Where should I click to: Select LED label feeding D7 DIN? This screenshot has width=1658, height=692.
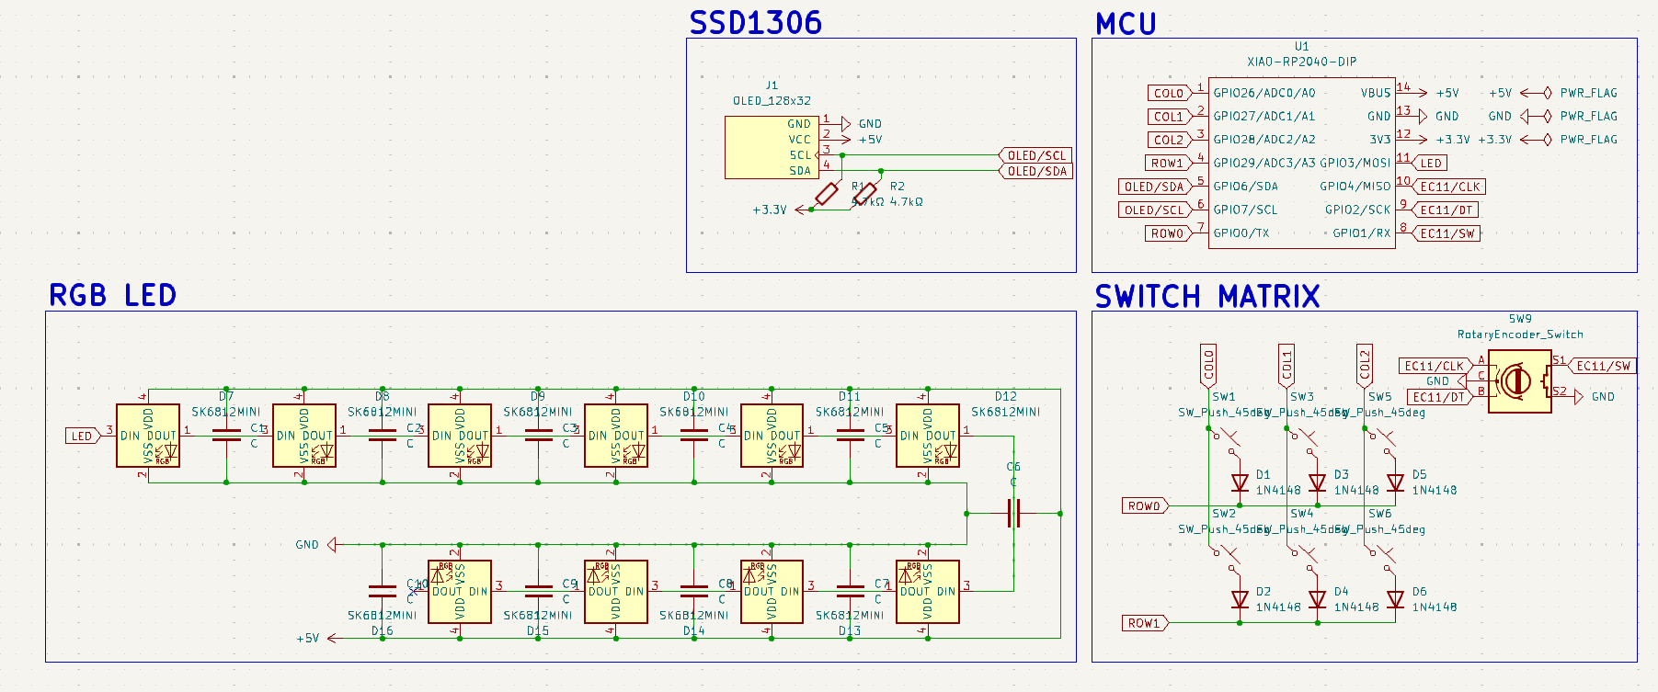pyautogui.click(x=83, y=436)
